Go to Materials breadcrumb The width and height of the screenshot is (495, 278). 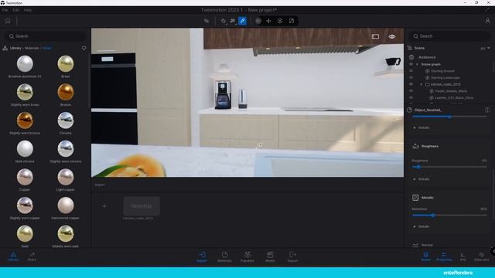click(x=32, y=48)
